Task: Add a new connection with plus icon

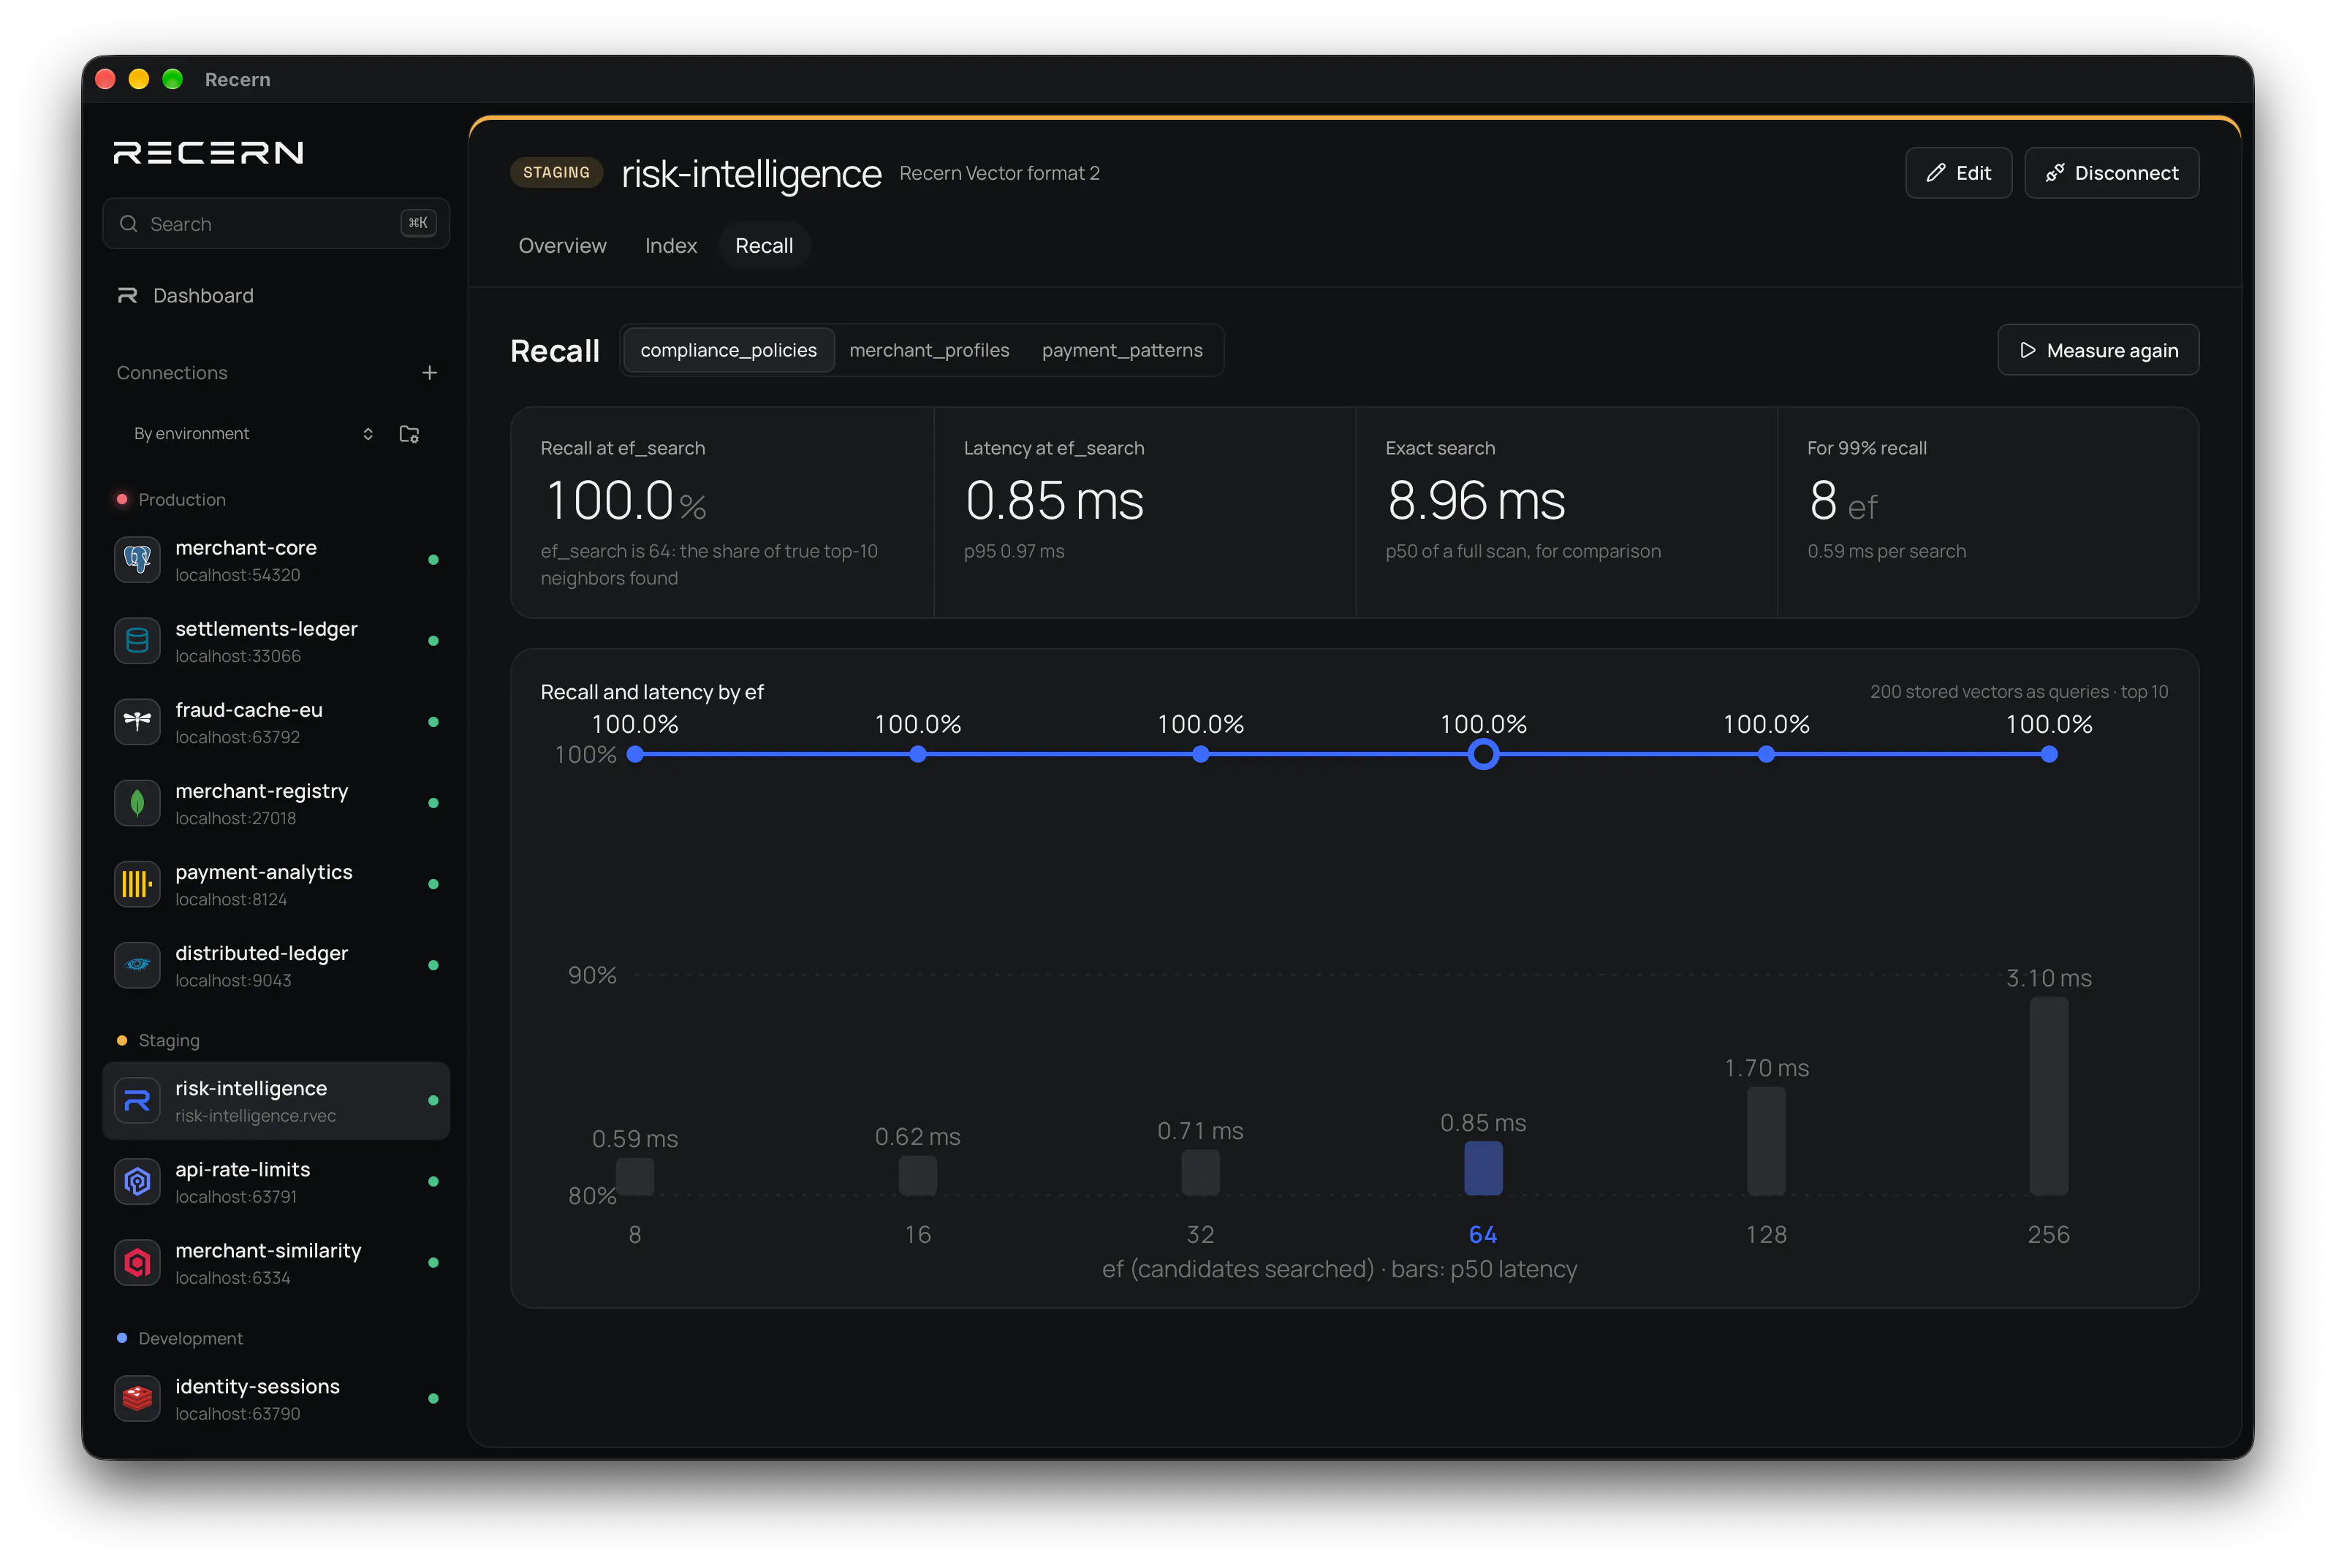Action: tap(429, 373)
